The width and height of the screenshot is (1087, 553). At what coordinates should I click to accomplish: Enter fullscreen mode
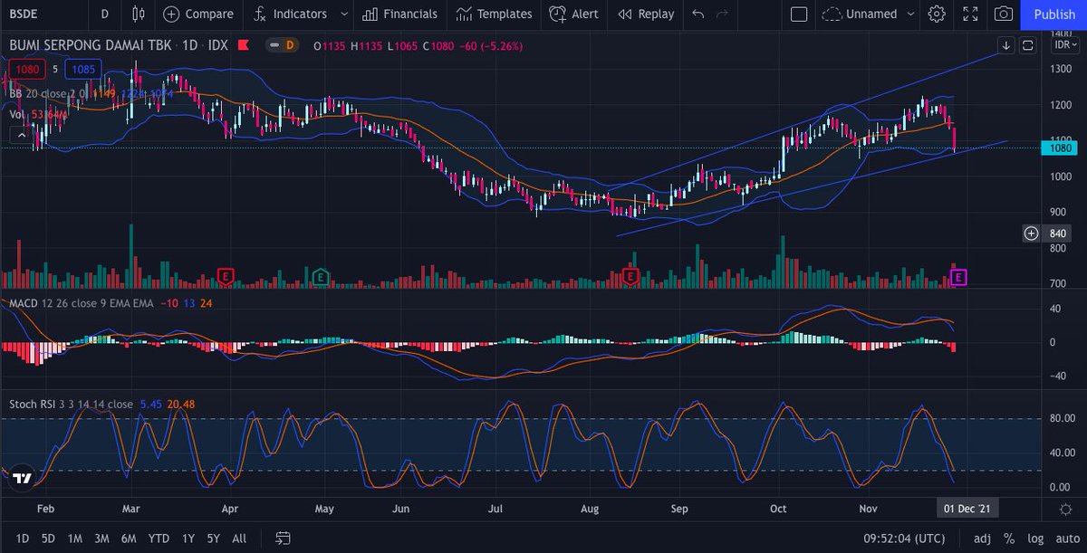[x=970, y=14]
